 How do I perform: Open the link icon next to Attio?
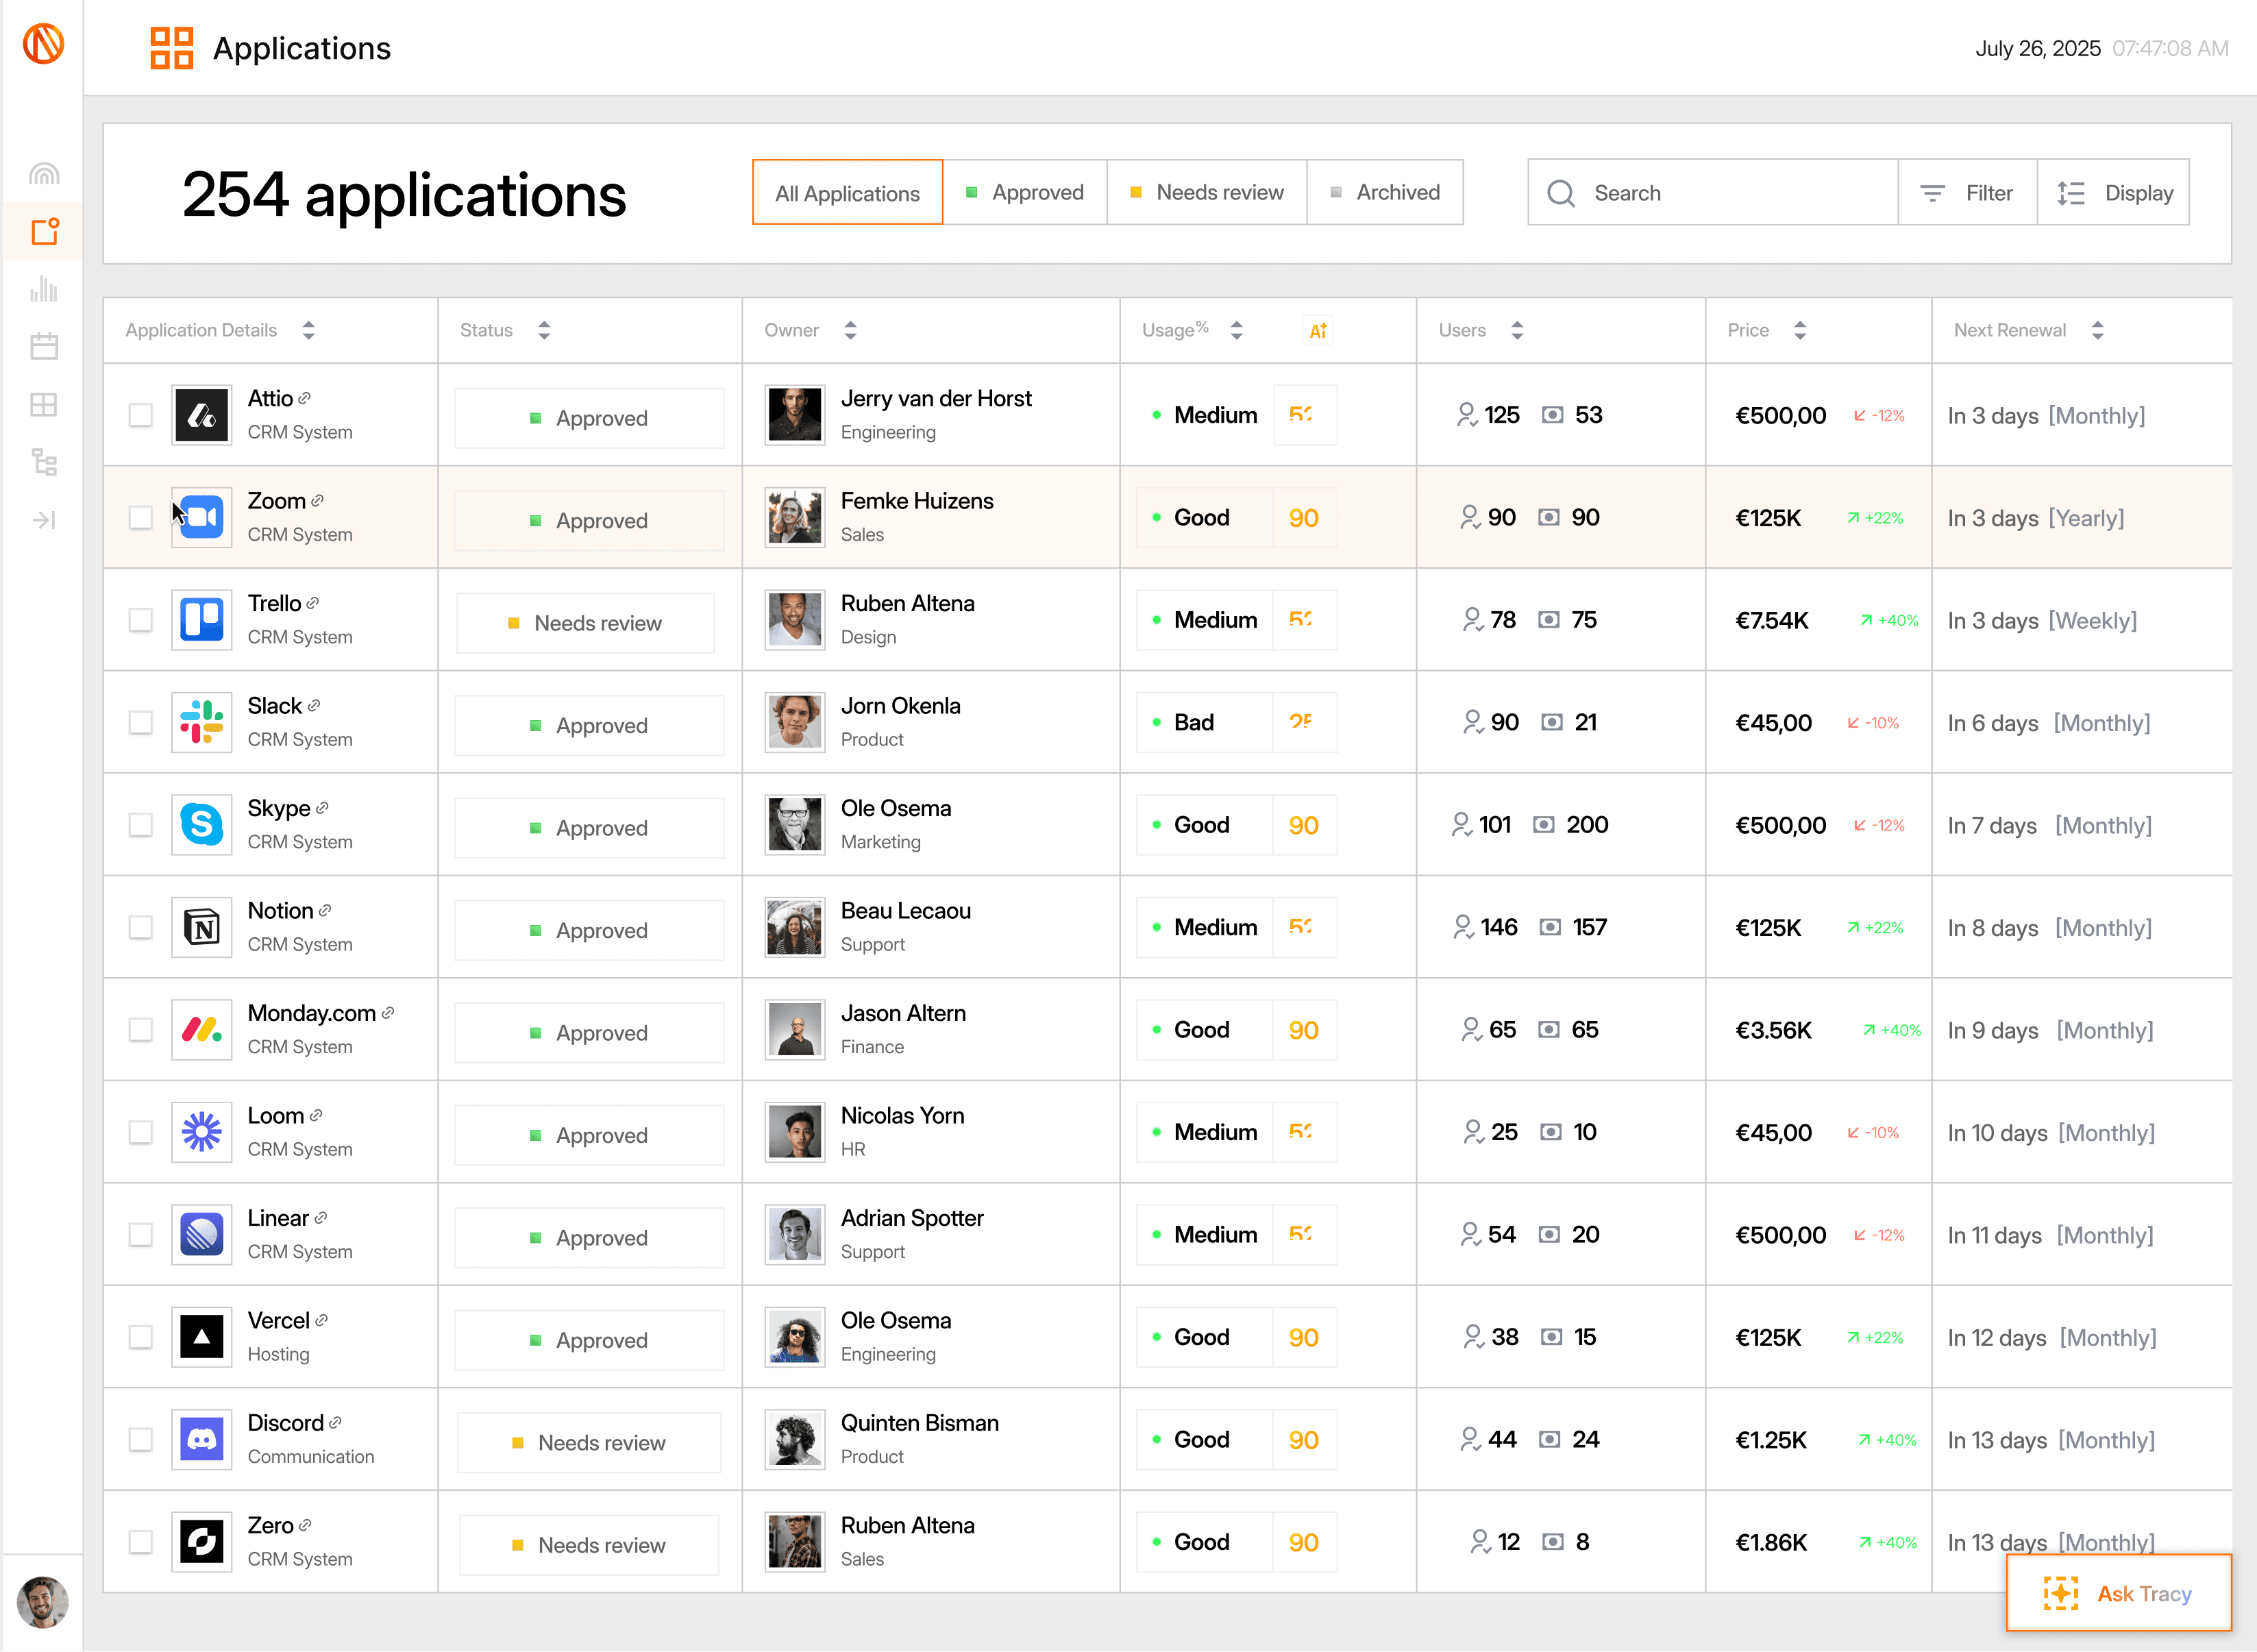(x=305, y=398)
